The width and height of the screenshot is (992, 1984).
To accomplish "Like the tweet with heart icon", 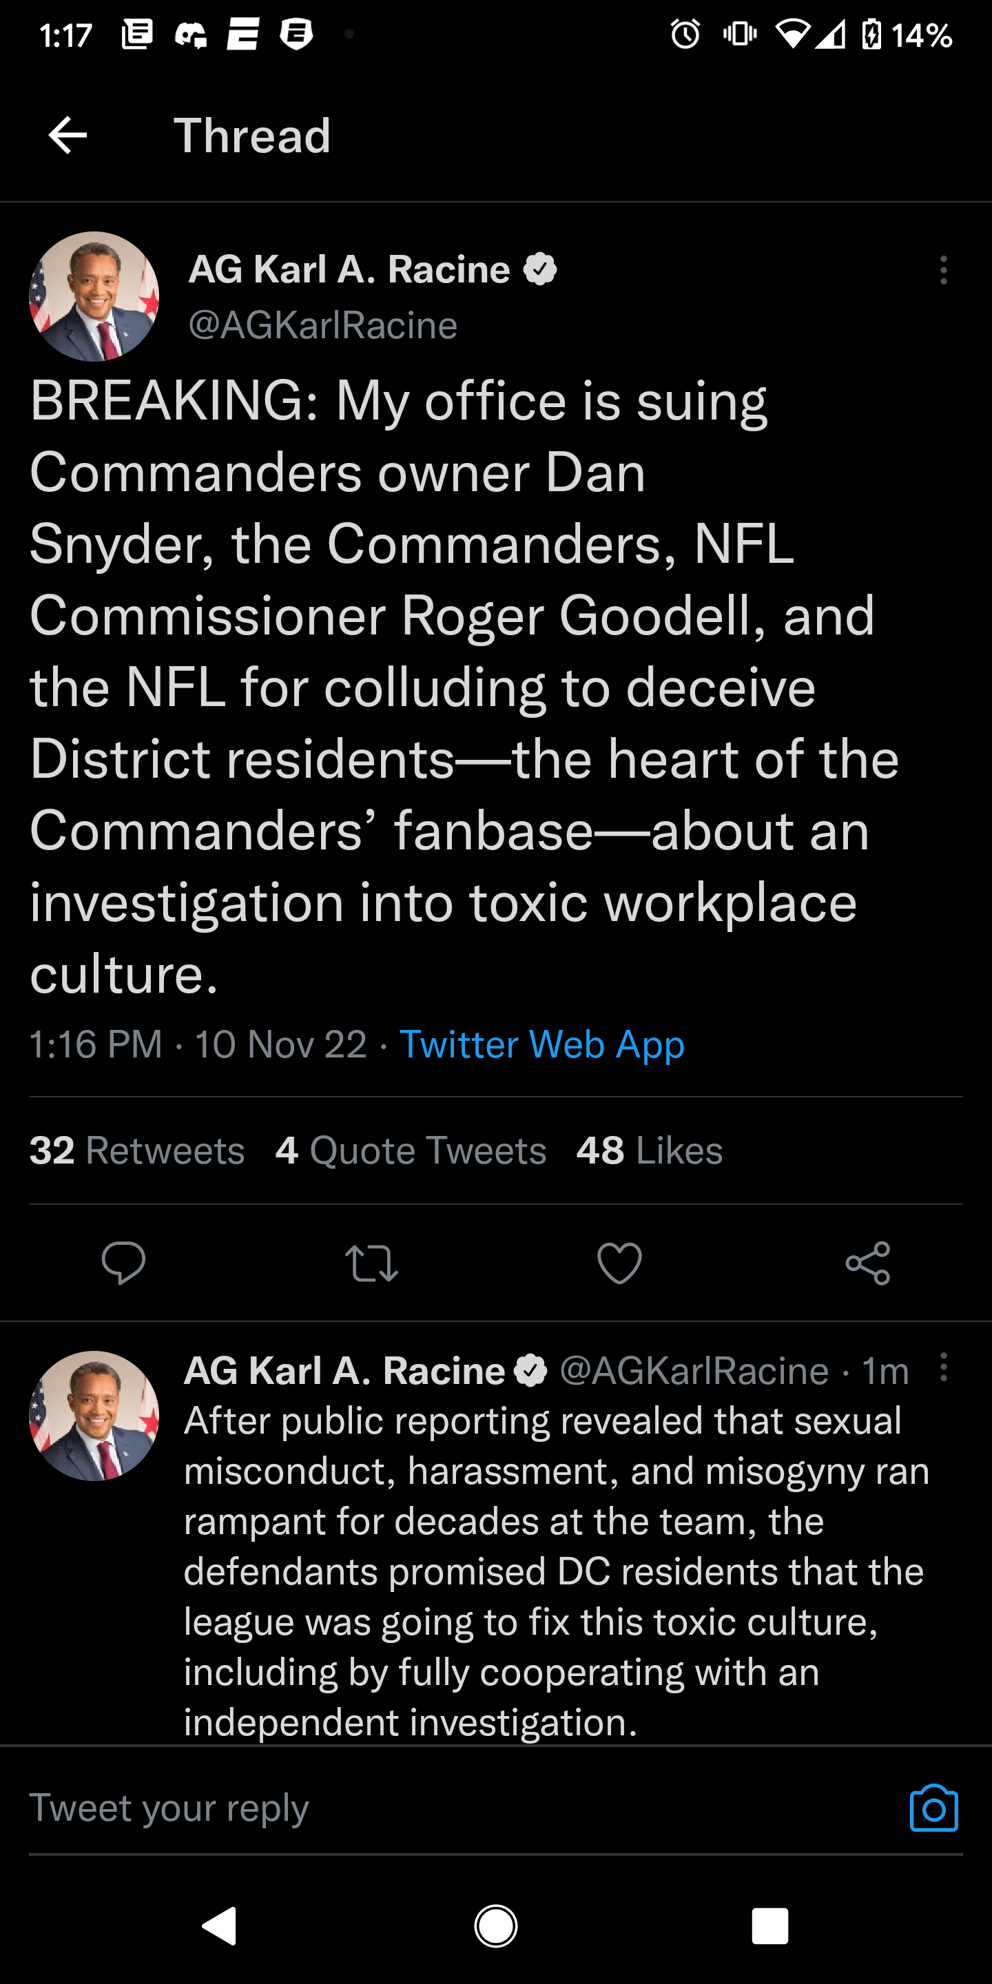I will point(619,1263).
